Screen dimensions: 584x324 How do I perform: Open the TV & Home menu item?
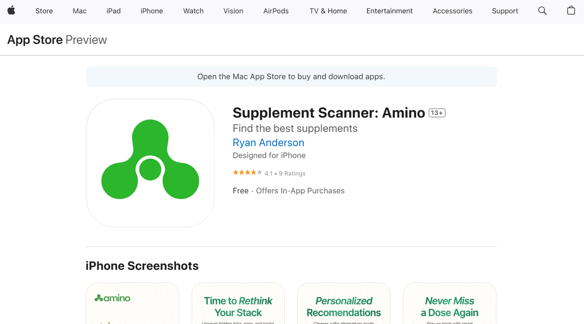click(x=328, y=11)
